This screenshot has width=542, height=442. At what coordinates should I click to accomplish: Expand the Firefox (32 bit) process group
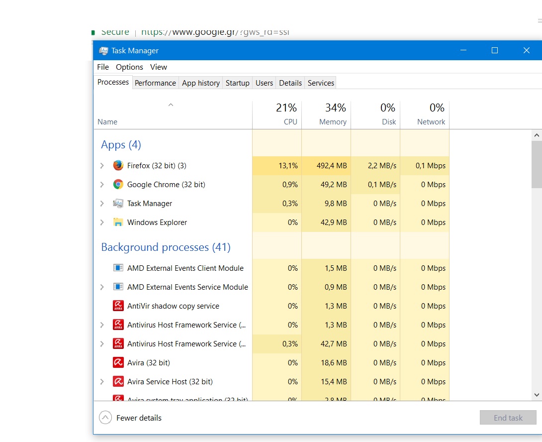pos(102,166)
